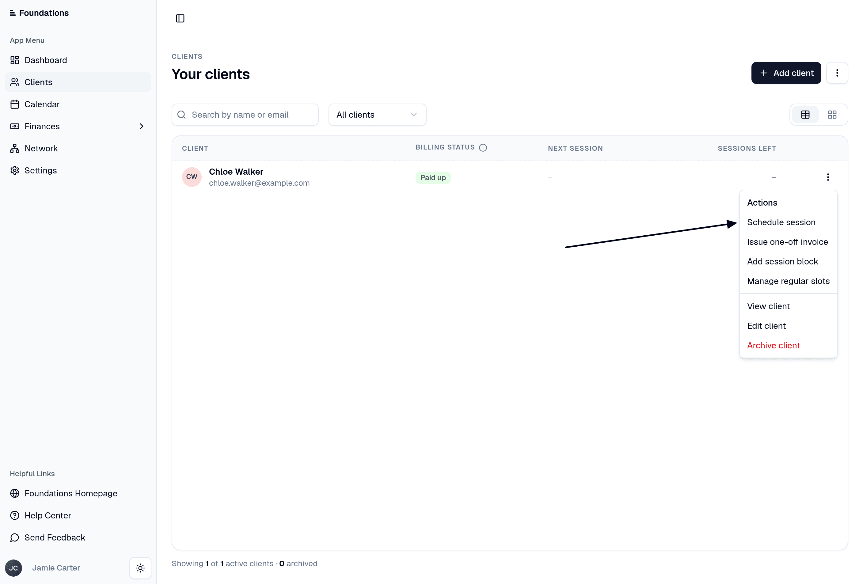This screenshot has width=863, height=584.
Task: Show the Billing Status info tooltip icon
Action: (x=483, y=148)
